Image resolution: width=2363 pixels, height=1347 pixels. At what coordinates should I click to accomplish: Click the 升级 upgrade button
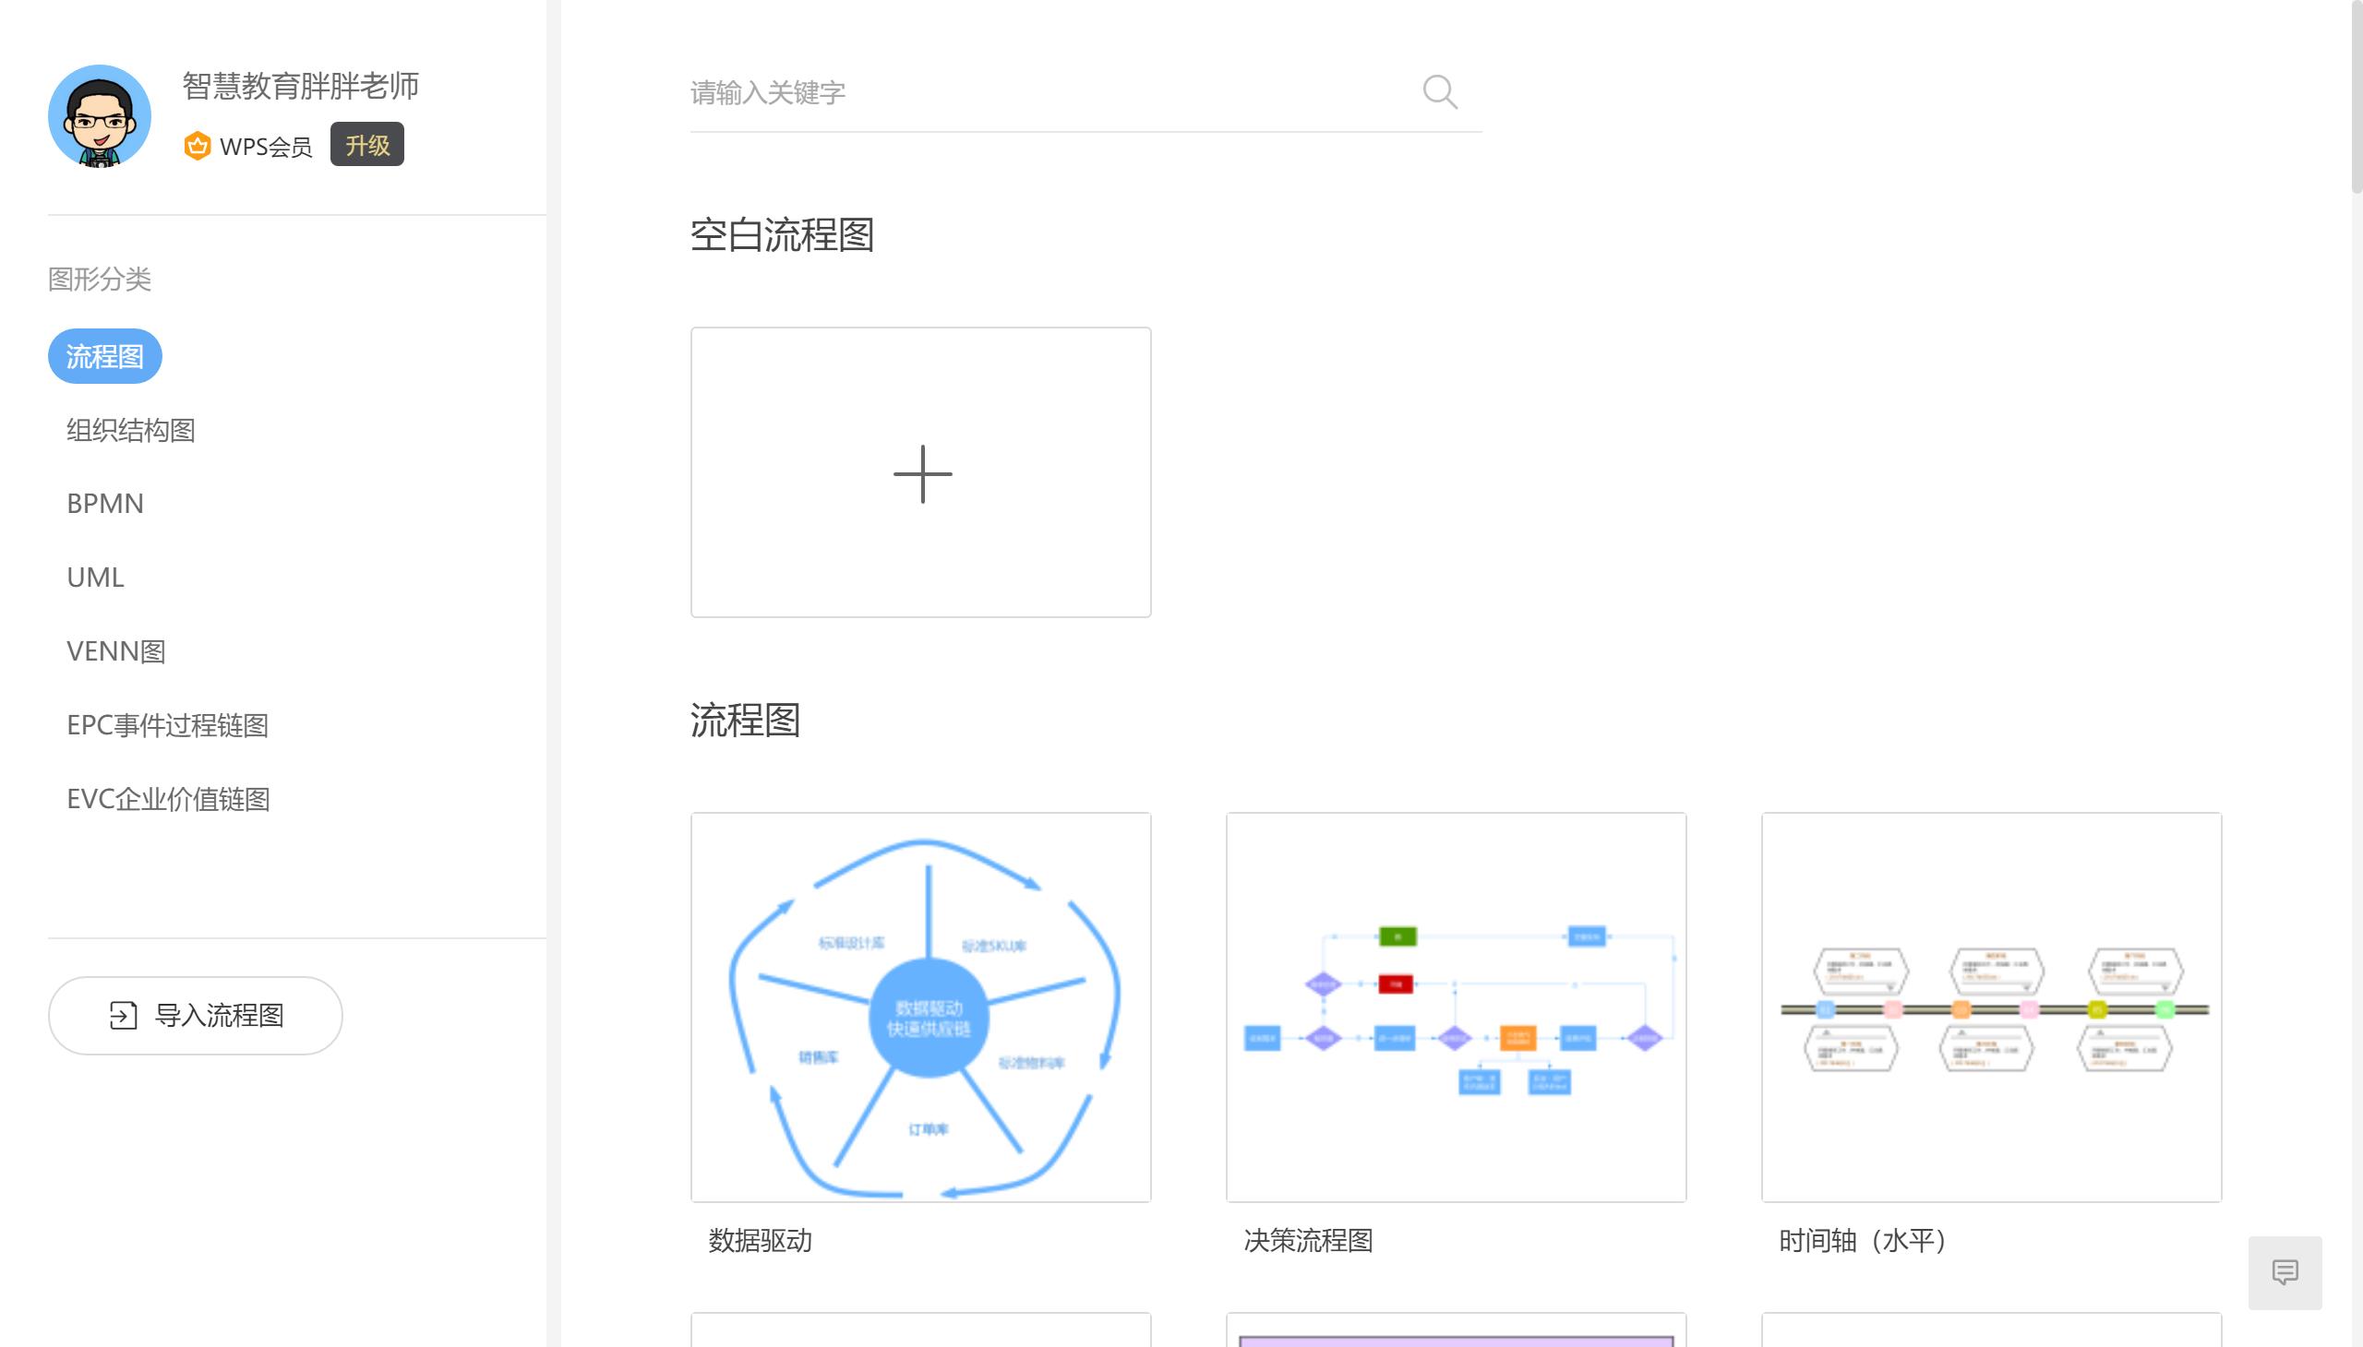pos(366,144)
